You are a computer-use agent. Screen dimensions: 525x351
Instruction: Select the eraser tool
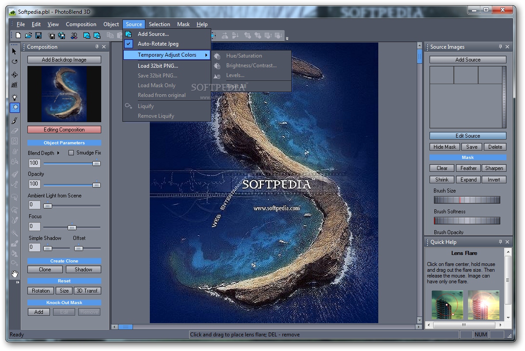(x=15, y=131)
